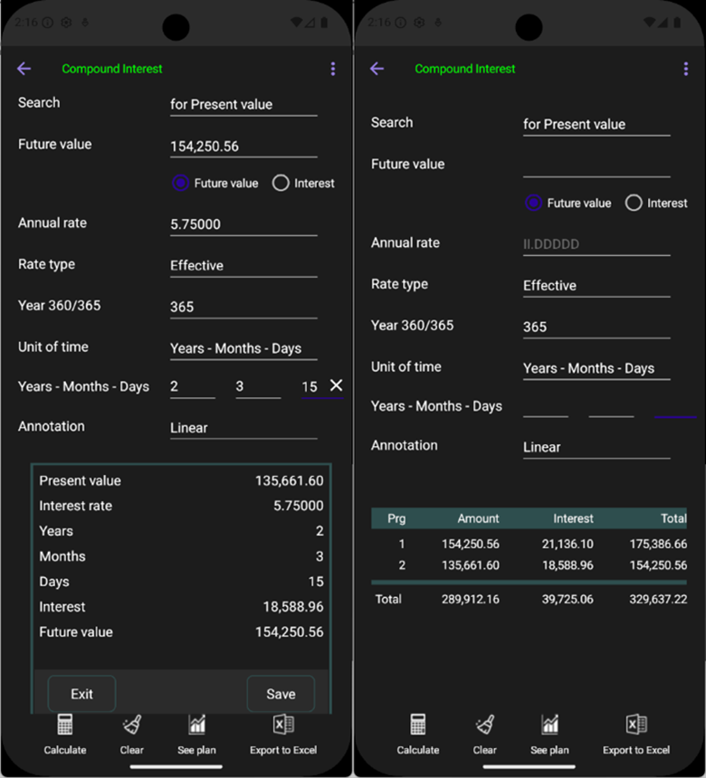
Task: Tap the battery icon in left status bar
Action: (x=324, y=23)
